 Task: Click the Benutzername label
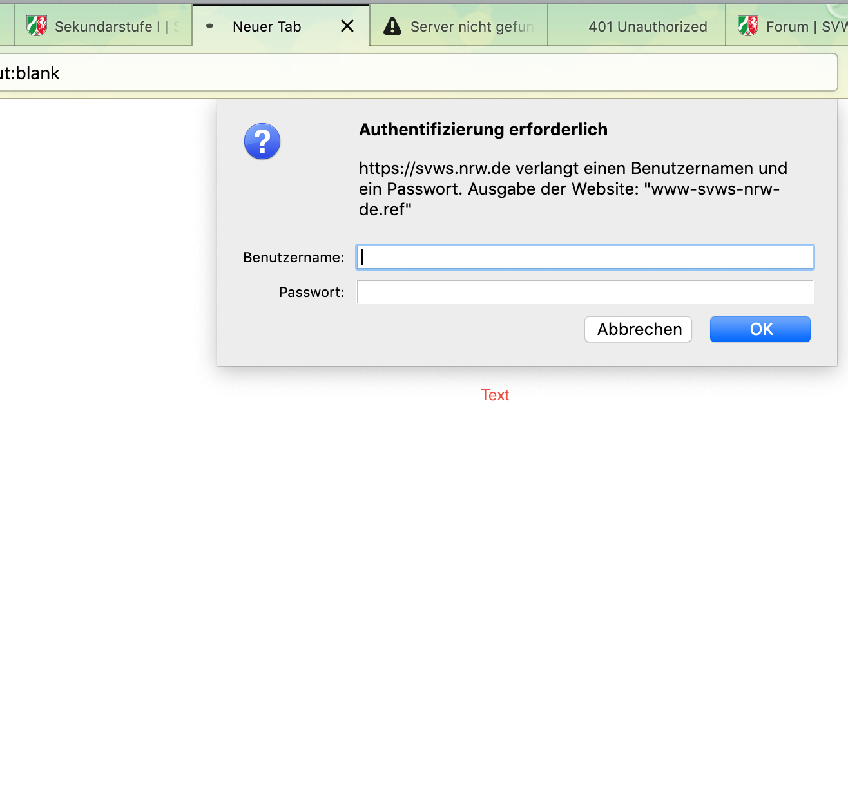click(293, 258)
